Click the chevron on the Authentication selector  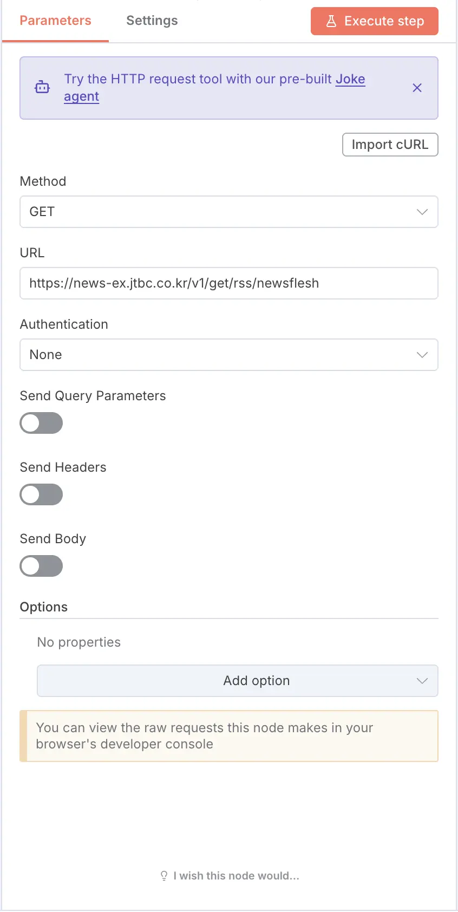click(x=422, y=355)
